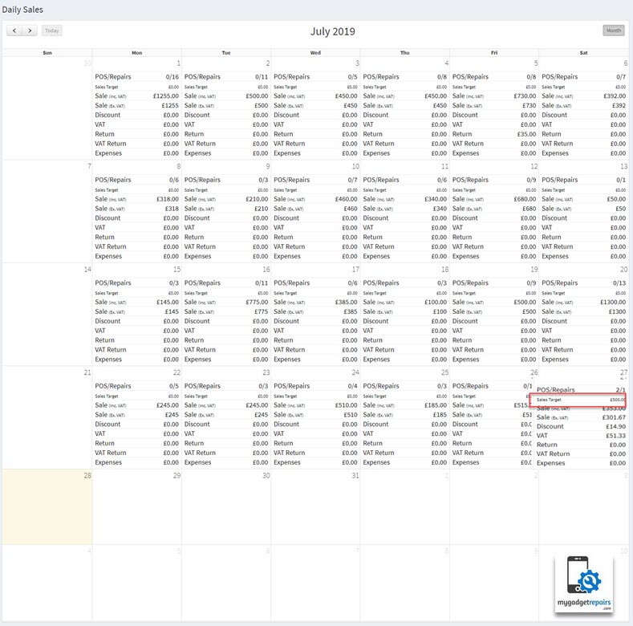
Task: Go to previous month with left arrow
Action: 14,30
